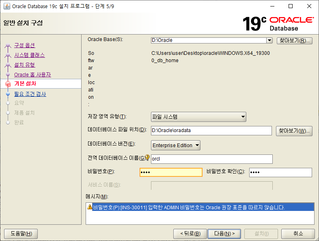Image resolution: width=319 pixels, height=241 pixels.
Task: Click the software location path text
Action: (210, 57)
